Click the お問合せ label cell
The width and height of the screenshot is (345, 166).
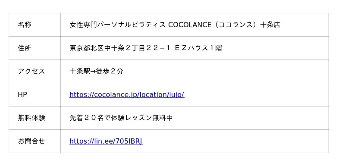pos(34,141)
